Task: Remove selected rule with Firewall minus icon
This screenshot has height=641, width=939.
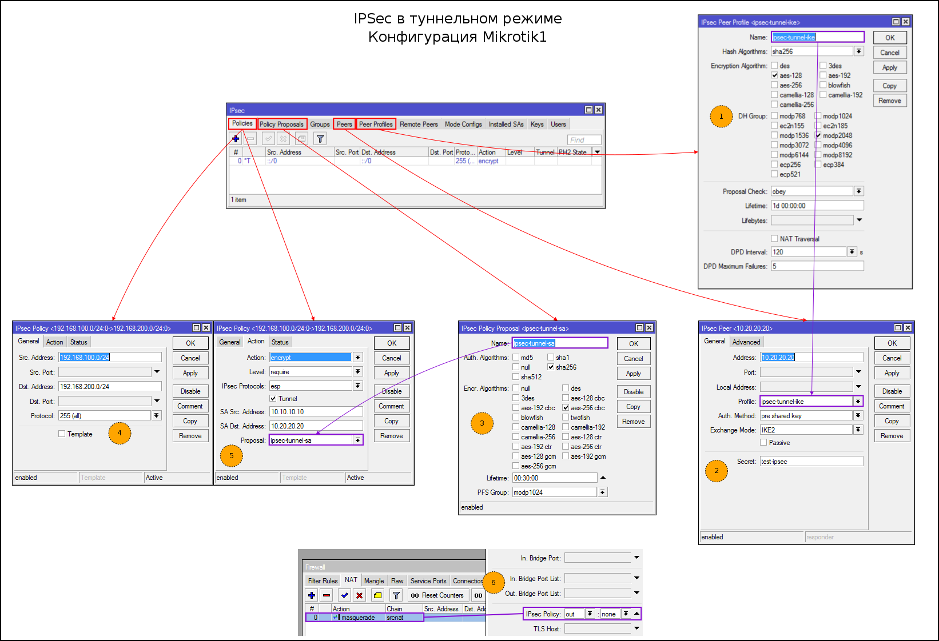Action: pos(327,595)
